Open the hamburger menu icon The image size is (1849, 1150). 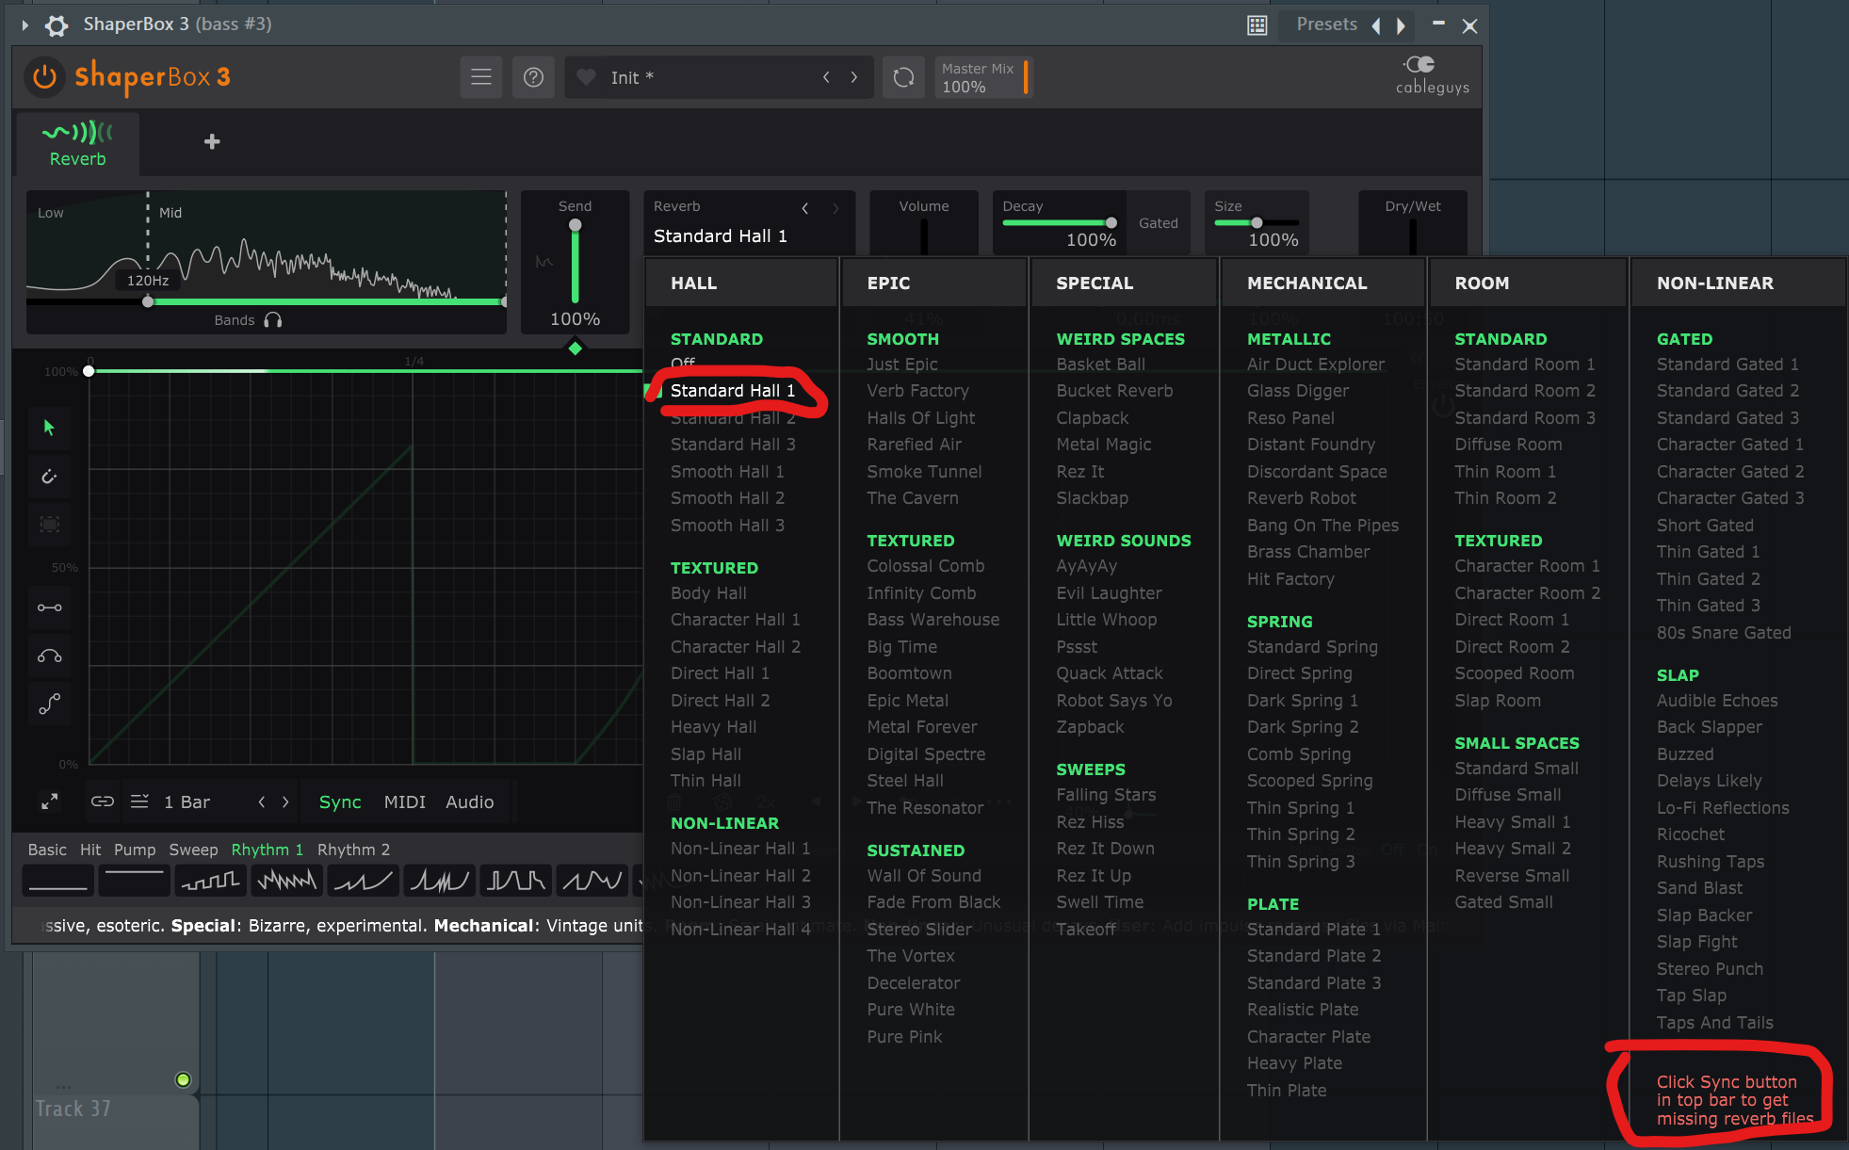480,77
